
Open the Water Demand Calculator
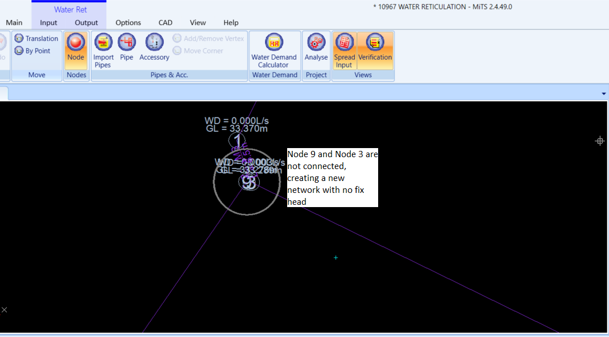click(274, 50)
